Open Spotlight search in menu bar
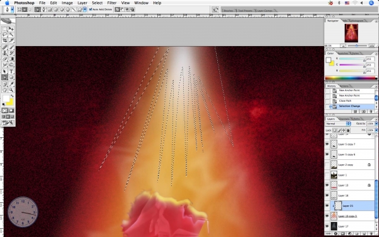 pos(371,3)
